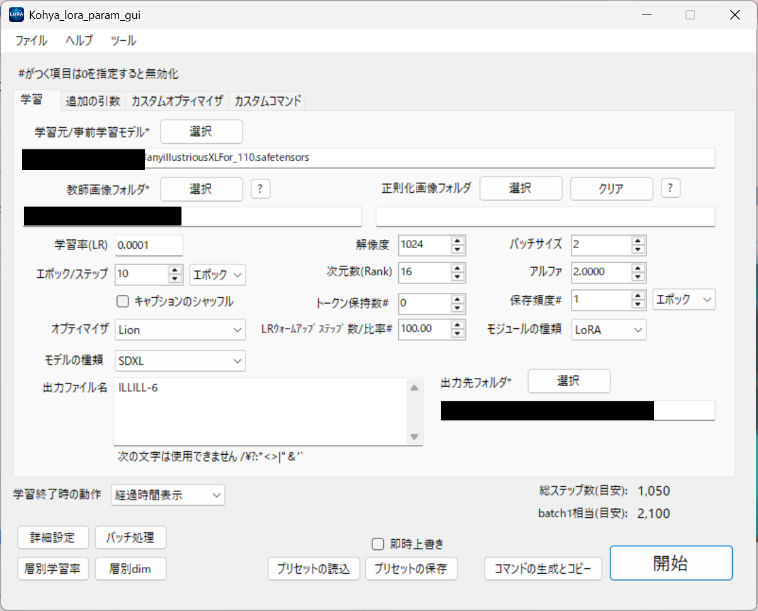Decrease 保存頻度 with down arrow

click(x=639, y=305)
